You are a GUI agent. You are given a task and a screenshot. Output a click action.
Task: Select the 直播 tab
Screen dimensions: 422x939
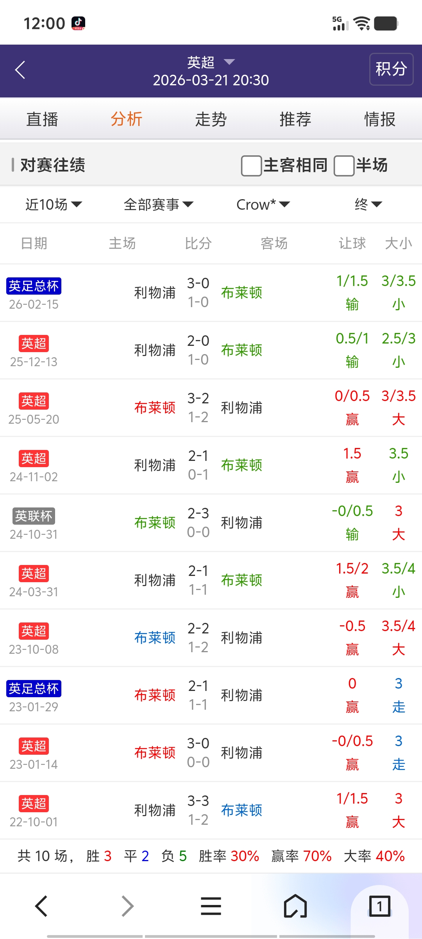[x=42, y=119]
